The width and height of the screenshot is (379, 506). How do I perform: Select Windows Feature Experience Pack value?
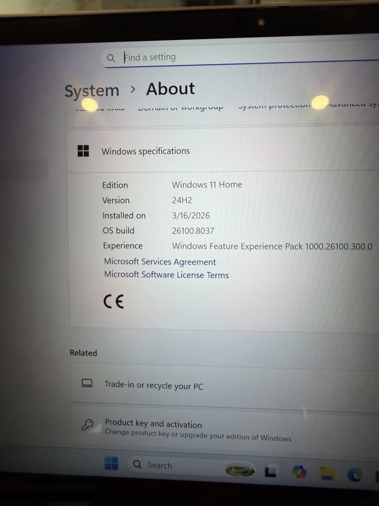(272, 246)
